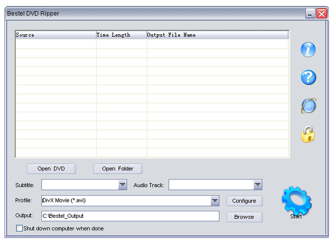Click the Open Folder button
Image resolution: width=336 pixels, height=245 pixels.
tap(118, 169)
